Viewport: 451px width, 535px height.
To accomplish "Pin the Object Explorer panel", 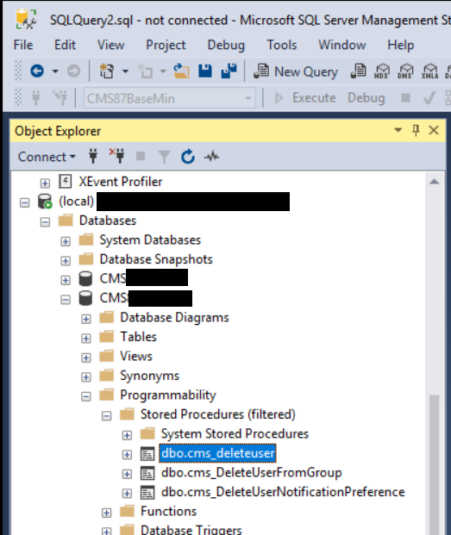I will tap(416, 130).
